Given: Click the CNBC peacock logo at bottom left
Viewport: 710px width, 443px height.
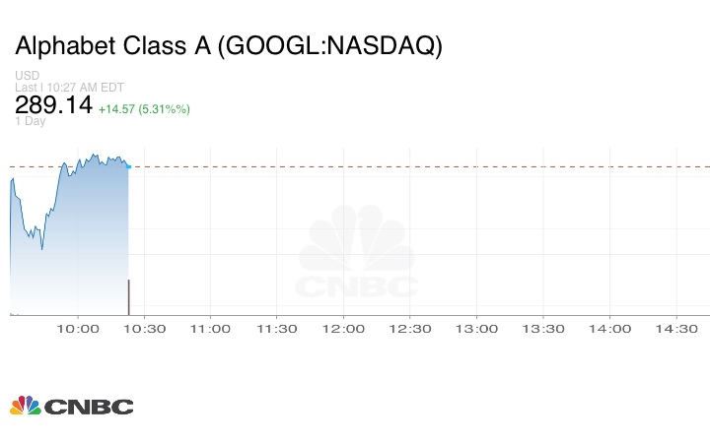Looking at the screenshot, I should click(71, 406).
